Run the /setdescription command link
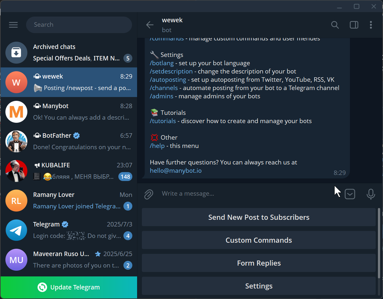 point(171,71)
